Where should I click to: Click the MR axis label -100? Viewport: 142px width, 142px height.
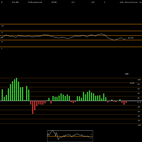(139, 125)
